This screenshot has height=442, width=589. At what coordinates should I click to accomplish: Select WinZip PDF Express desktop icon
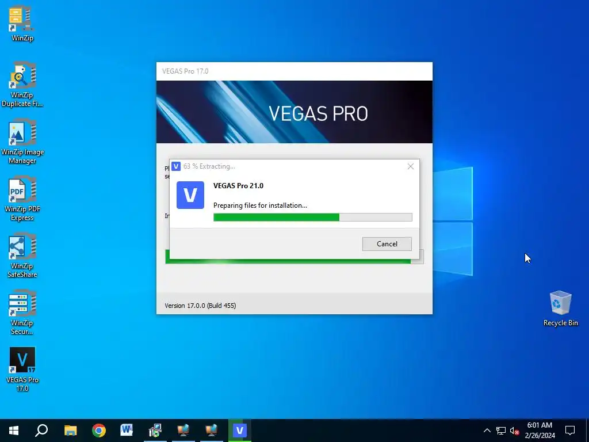pyautogui.click(x=22, y=199)
